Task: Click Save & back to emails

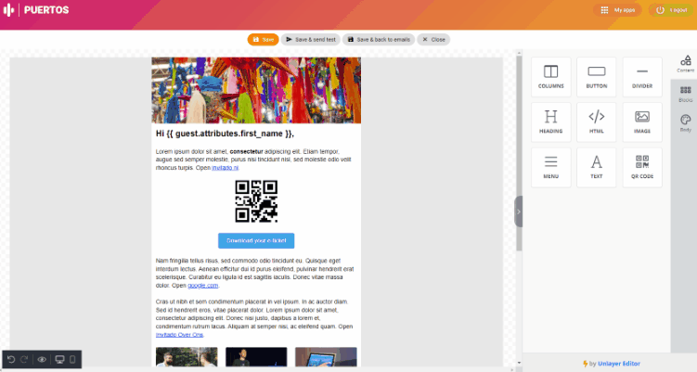Action: (x=379, y=40)
